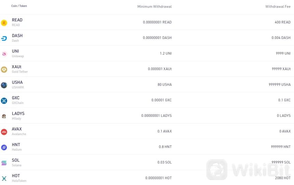The image size is (294, 185).
Task: Click the red Avalanche icon
Action: pos(4,132)
